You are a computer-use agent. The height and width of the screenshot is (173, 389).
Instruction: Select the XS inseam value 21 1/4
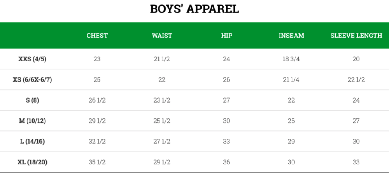click(x=291, y=80)
